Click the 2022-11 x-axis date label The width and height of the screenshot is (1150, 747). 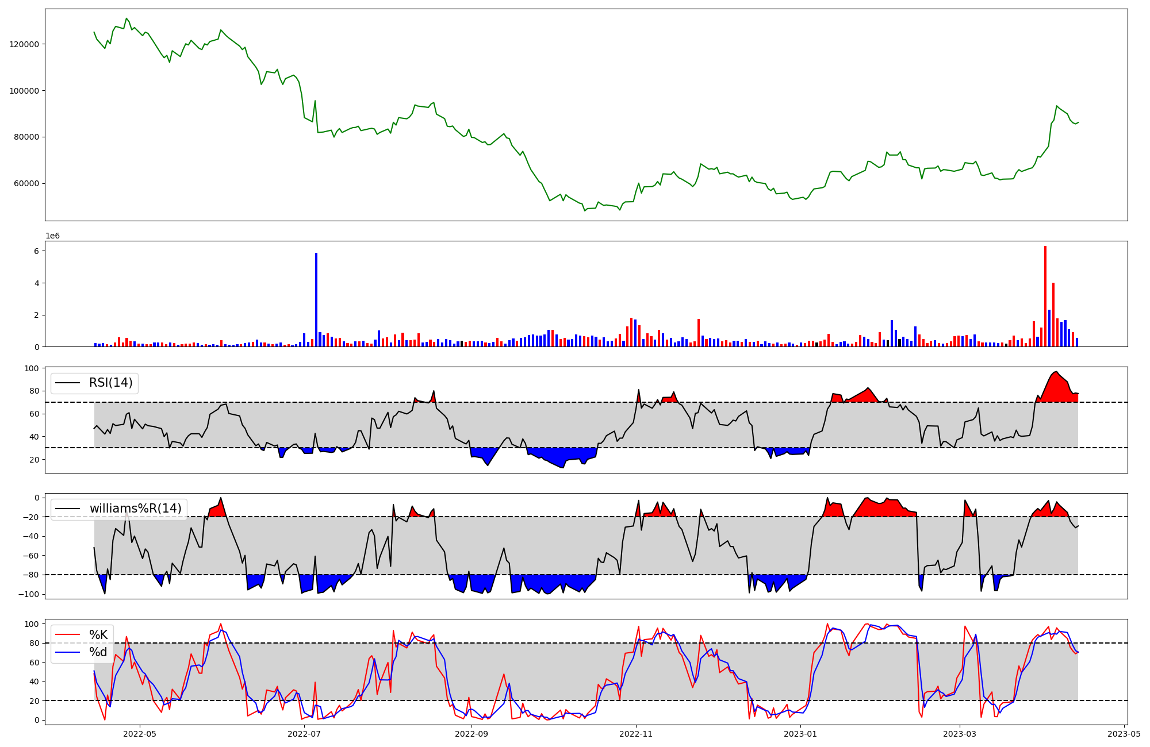pyautogui.click(x=636, y=733)
